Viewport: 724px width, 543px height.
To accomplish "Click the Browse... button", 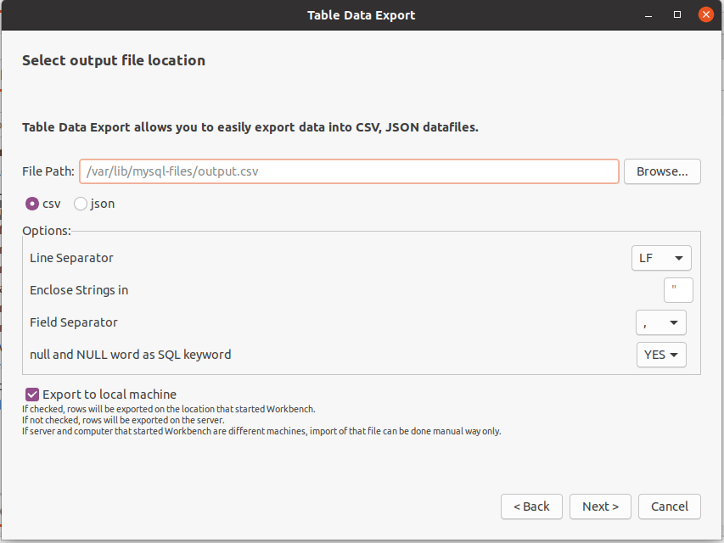I will click(662, 171).
